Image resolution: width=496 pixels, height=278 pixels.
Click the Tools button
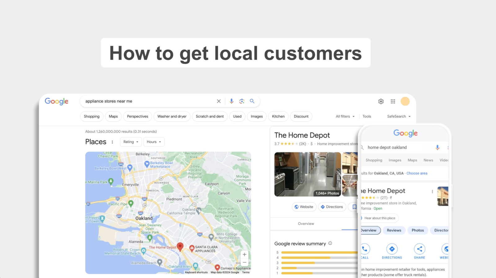click(367, 117)
